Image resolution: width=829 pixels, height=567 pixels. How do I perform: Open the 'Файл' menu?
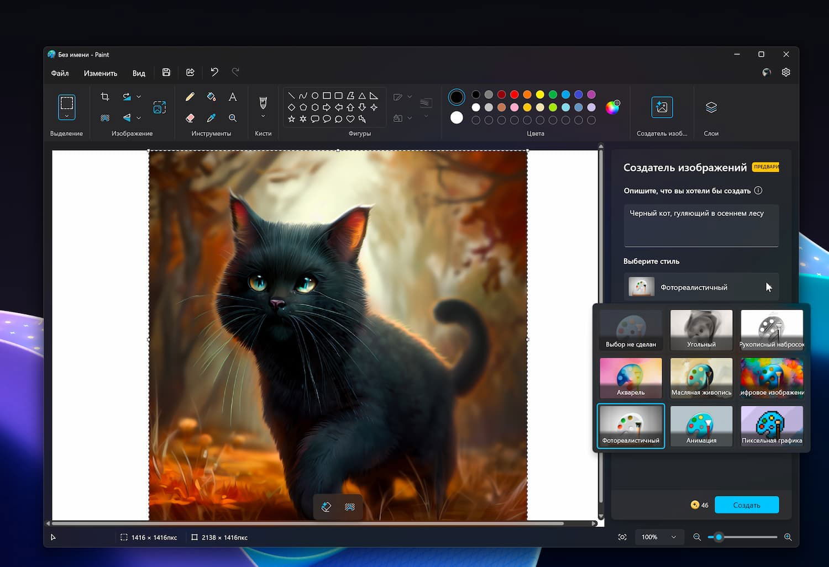60,73
